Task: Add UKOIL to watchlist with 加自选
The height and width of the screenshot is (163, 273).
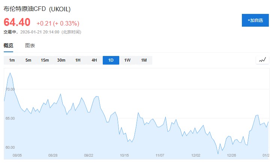Action: pos(255,20)
